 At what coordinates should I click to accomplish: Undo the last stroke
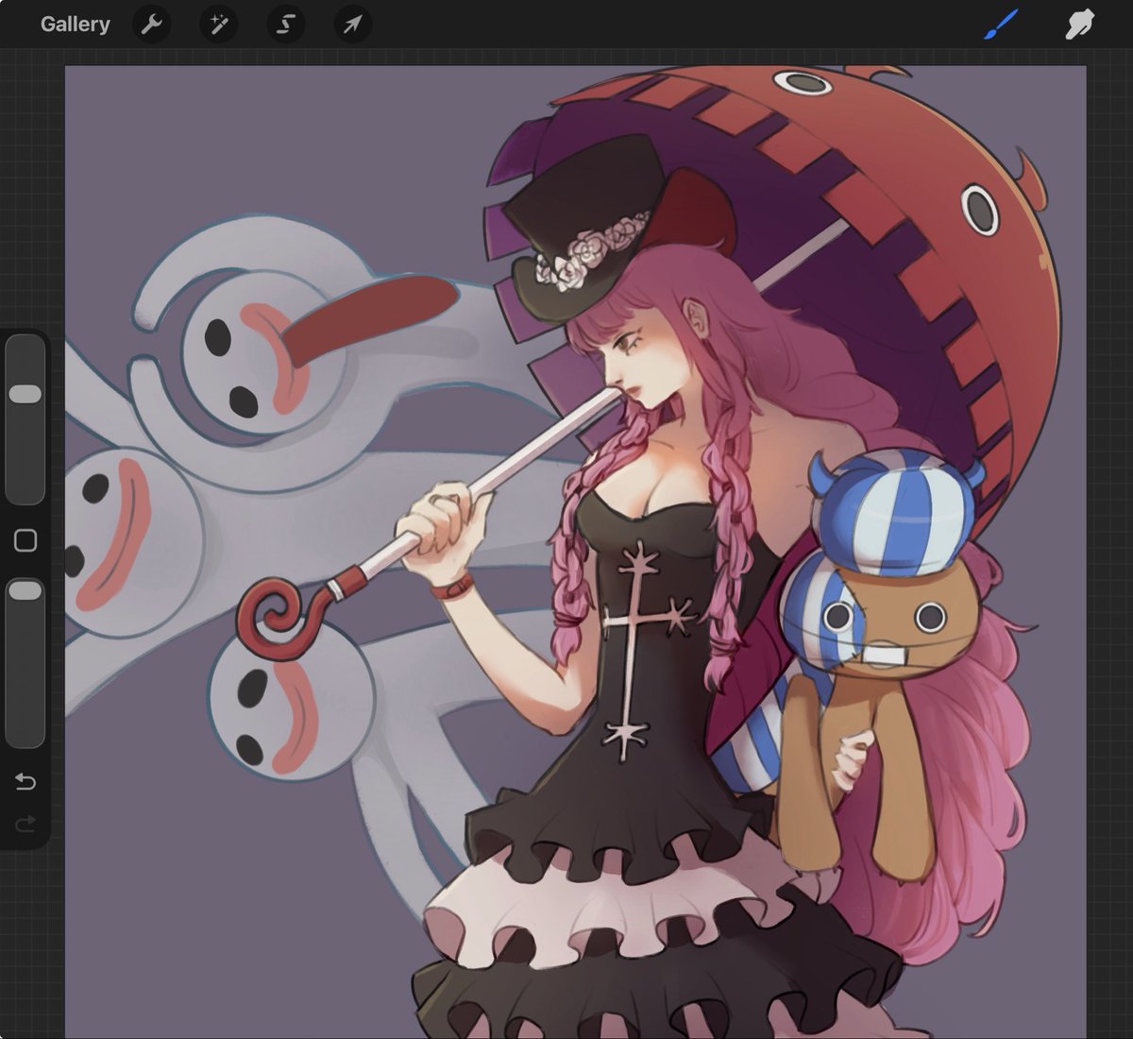tap(25, 781)
